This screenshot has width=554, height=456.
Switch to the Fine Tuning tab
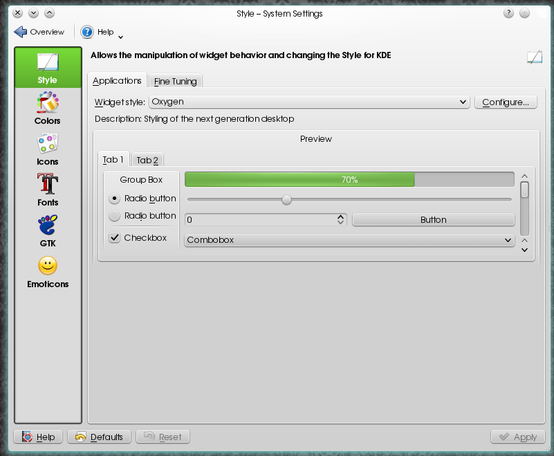point(175,81)
